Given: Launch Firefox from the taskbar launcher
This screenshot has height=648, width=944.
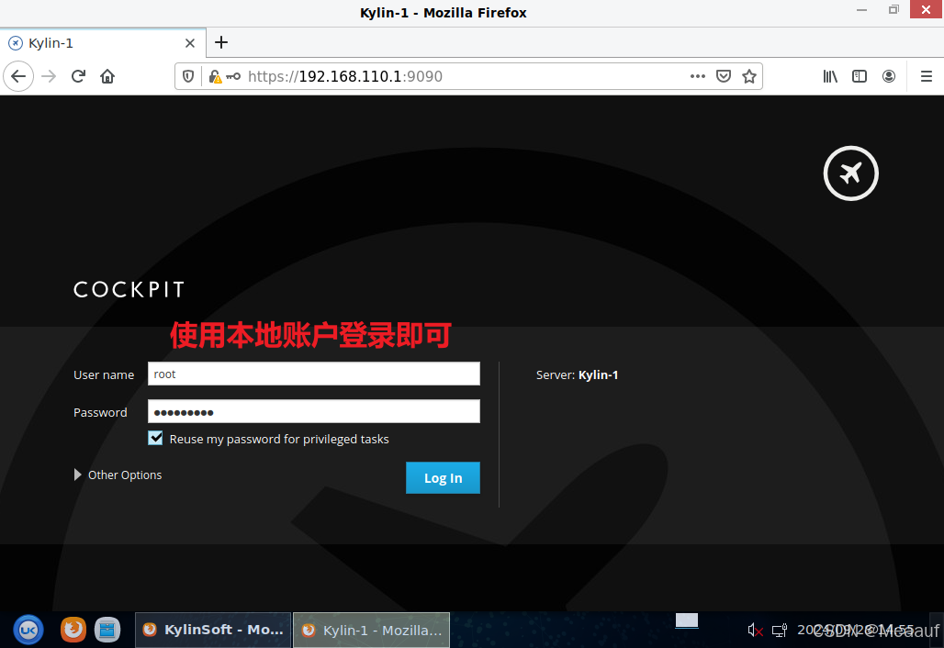Looking at the screenshot, I should 73,630.
